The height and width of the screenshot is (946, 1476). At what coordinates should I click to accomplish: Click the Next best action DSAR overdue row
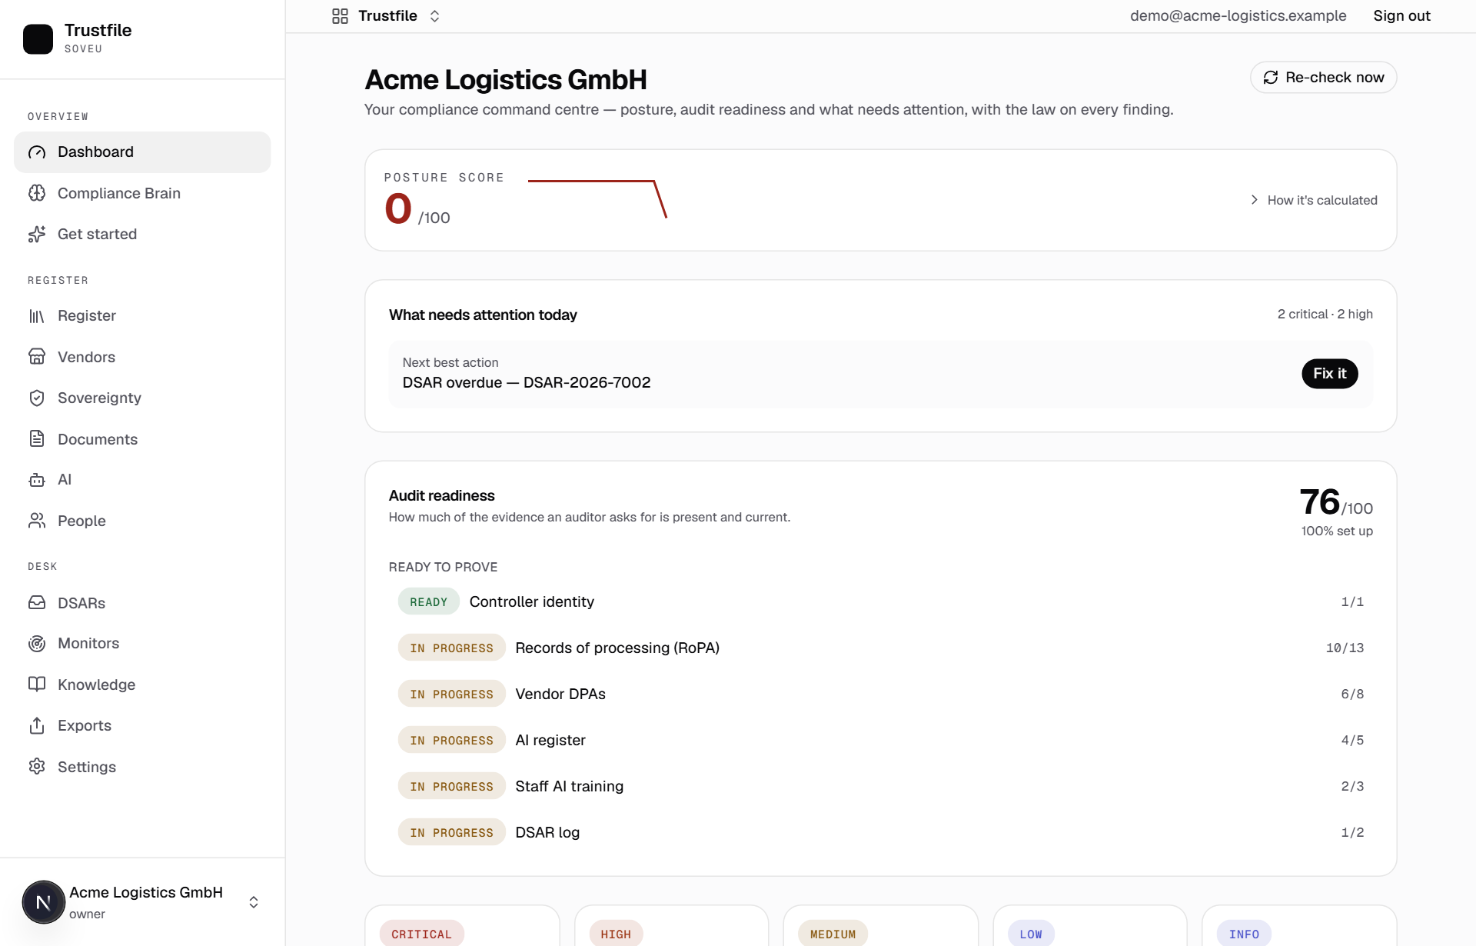coord(880,374)
